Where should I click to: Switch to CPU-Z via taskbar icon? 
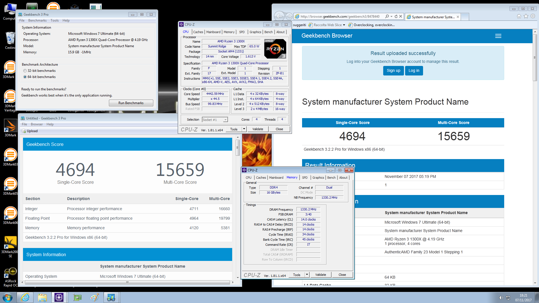[x=59, y=297]
